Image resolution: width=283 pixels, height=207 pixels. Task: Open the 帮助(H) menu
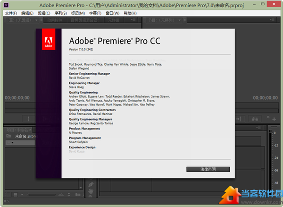pyautogui.click(x=130, y=13)
